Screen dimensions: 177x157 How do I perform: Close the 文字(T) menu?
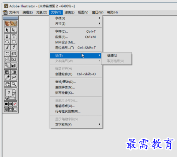(x=56, y=12)
